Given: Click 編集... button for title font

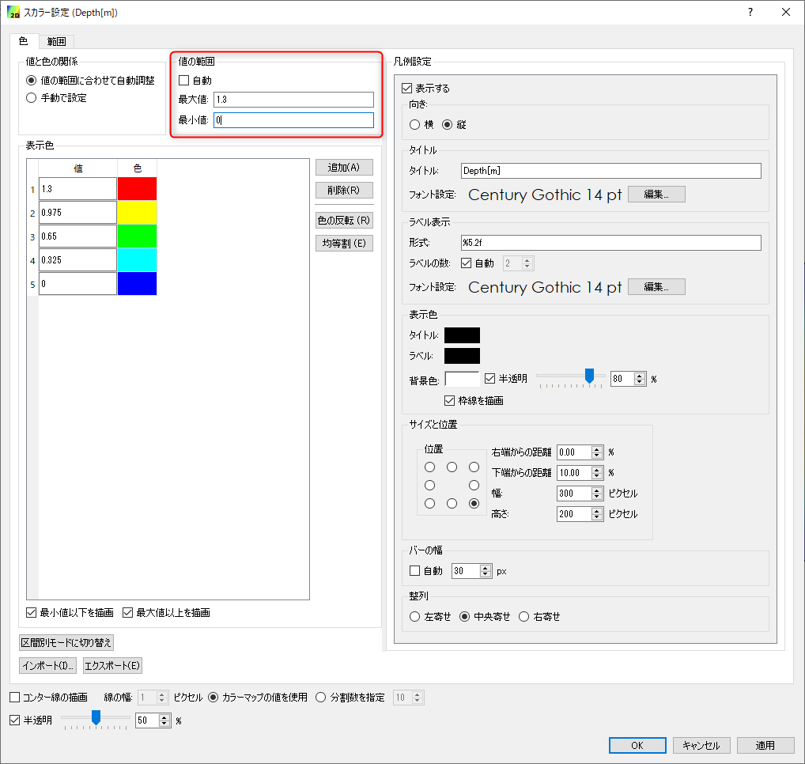Looking at the screenshot, I should point(656,195).
